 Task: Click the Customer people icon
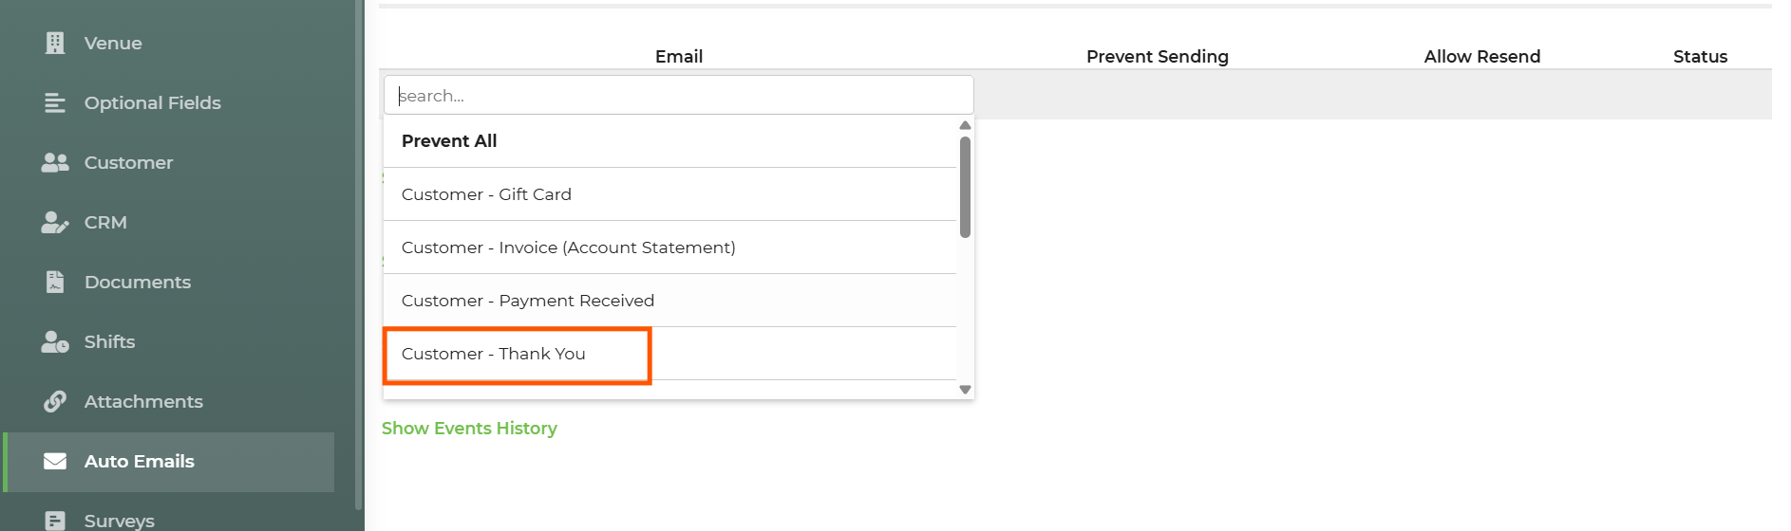click(55, 162)
